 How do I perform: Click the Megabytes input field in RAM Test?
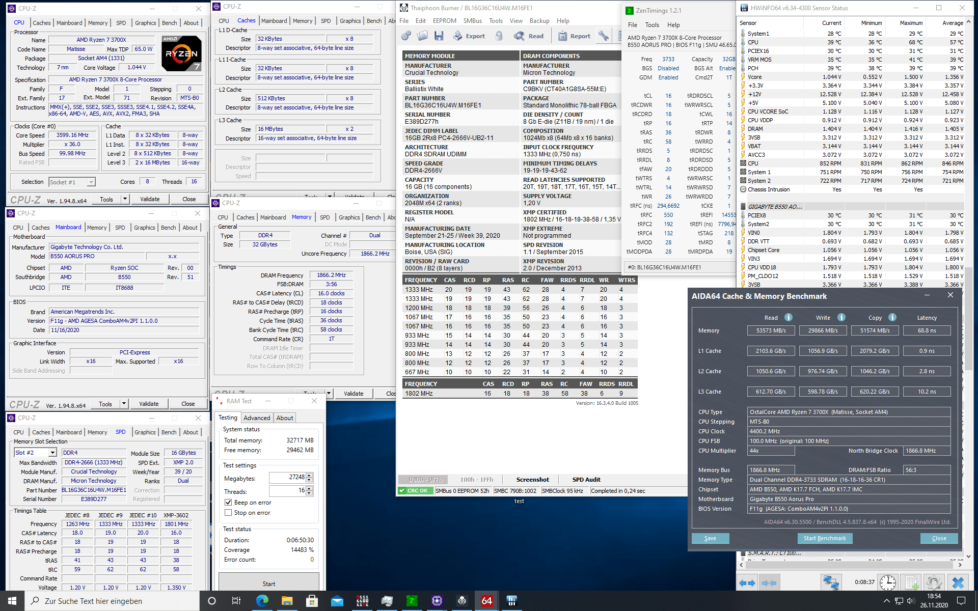click(x=287, y=478)
